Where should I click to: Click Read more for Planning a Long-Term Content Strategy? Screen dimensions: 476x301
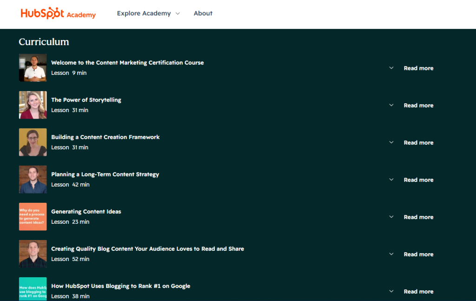tap(418, 180)
